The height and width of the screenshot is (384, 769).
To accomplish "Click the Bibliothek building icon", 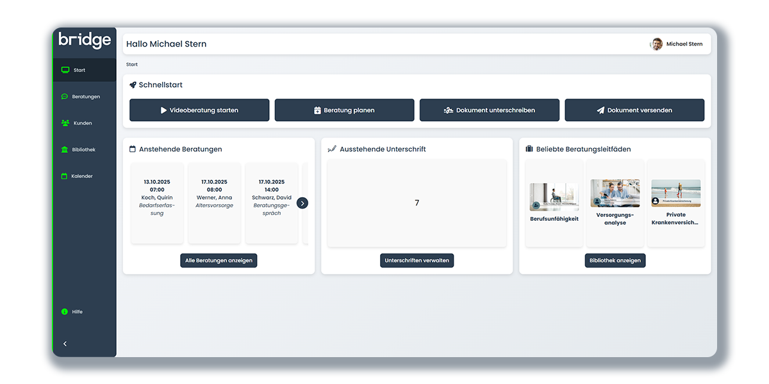I will pos(65,150).
